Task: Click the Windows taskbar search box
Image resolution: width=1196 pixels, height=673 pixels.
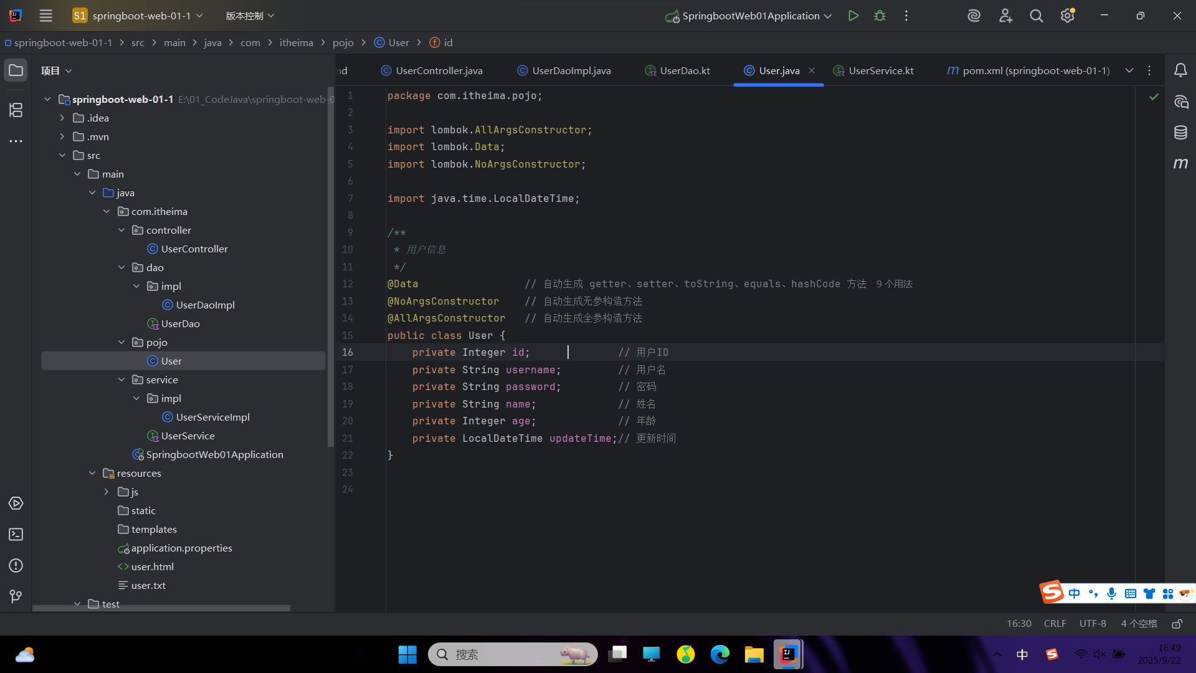Action: (511, 654)
